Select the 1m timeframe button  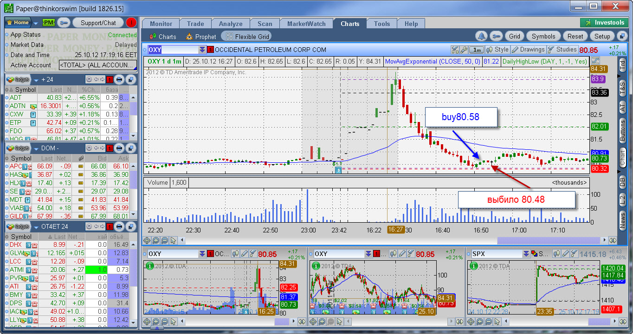click(477, 50)
